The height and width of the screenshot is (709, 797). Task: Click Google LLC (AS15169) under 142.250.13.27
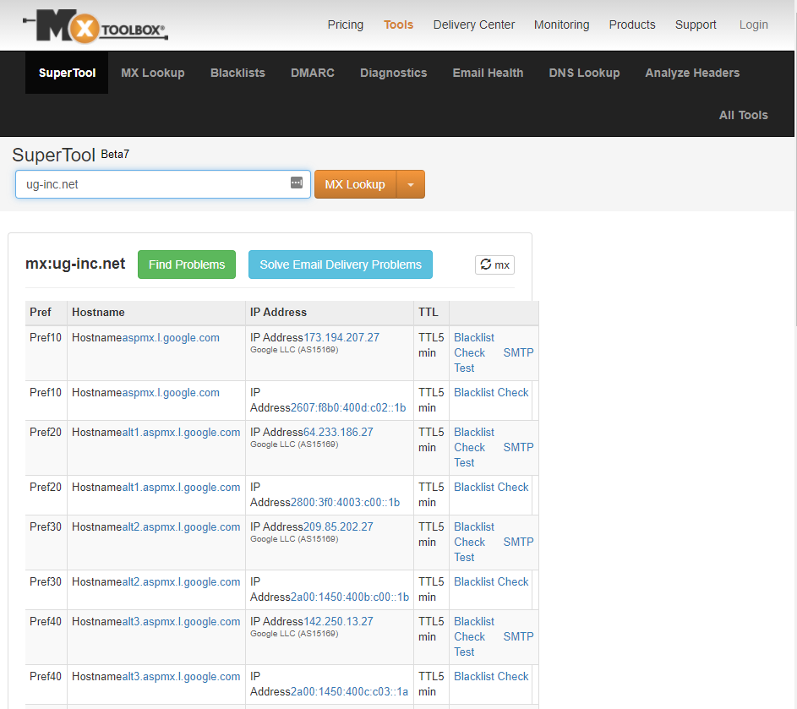(x=294, y=634)
